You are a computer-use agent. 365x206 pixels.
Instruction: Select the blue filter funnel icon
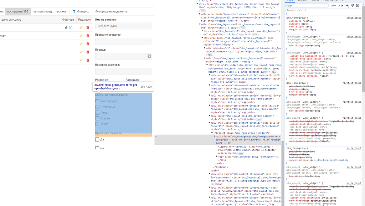[74, 11]
